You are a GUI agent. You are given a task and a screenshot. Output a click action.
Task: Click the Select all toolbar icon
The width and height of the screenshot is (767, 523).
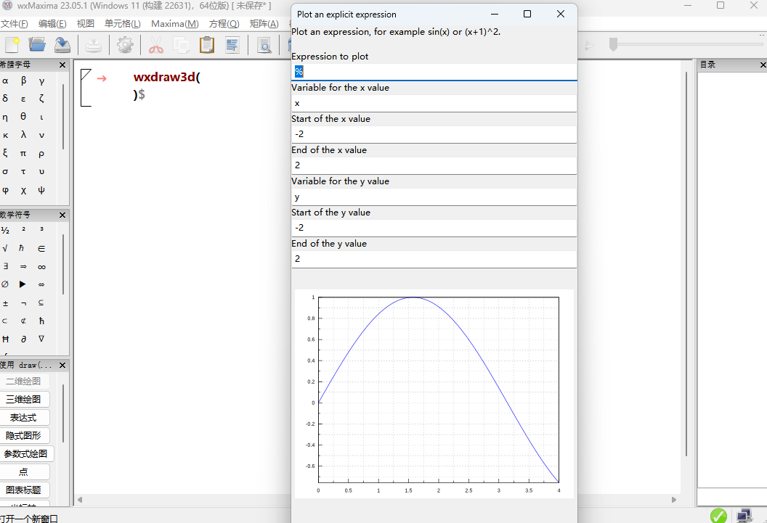pos(232,45)
